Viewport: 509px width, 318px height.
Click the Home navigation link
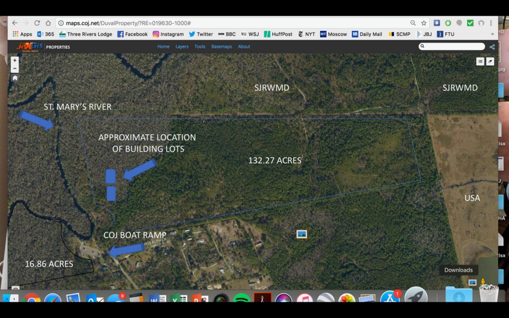pos(163,47)
